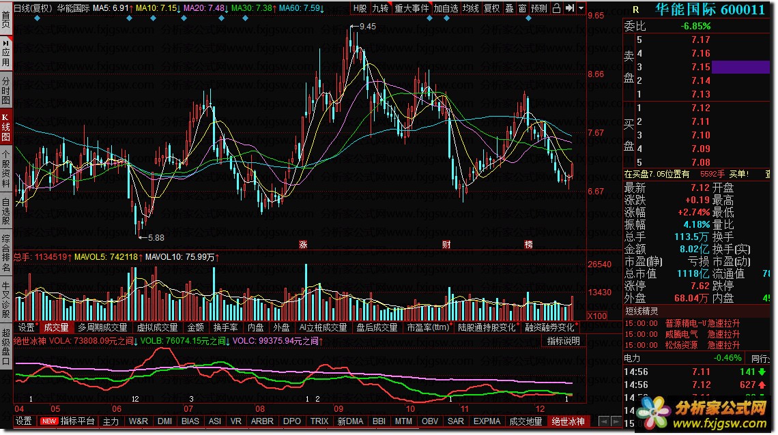Click the NEW badge beside 指标平台
Image resolution: width=778 pixels, height=435 pixels.
(48, 421)
